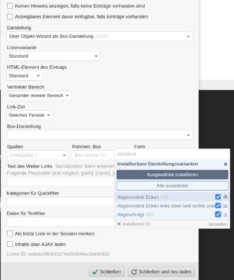Click the X beside Installieren (3)
This screenshot has width=234, height=280.
pos(119,224)
